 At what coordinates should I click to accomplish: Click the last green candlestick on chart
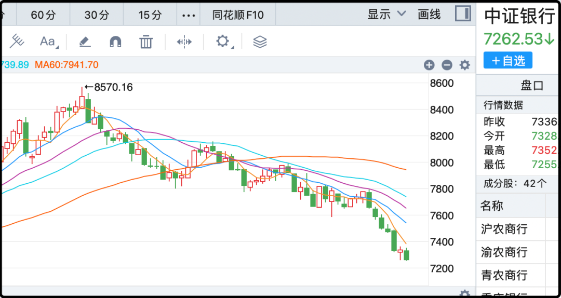pos(406,255)
